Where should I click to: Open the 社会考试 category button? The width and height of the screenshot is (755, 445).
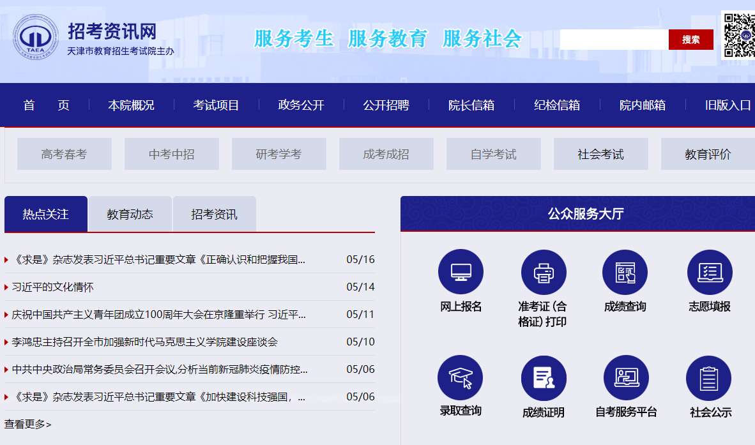tap(600, 155)
